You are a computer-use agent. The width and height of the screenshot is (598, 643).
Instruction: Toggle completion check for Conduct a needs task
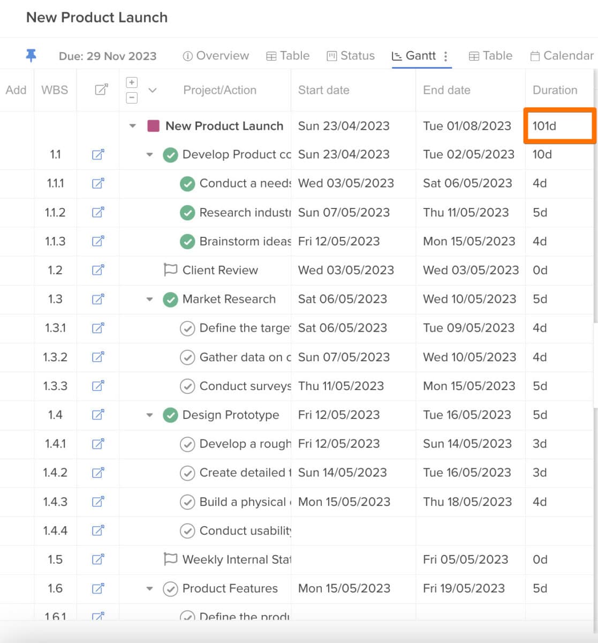[x=187, y=184]
